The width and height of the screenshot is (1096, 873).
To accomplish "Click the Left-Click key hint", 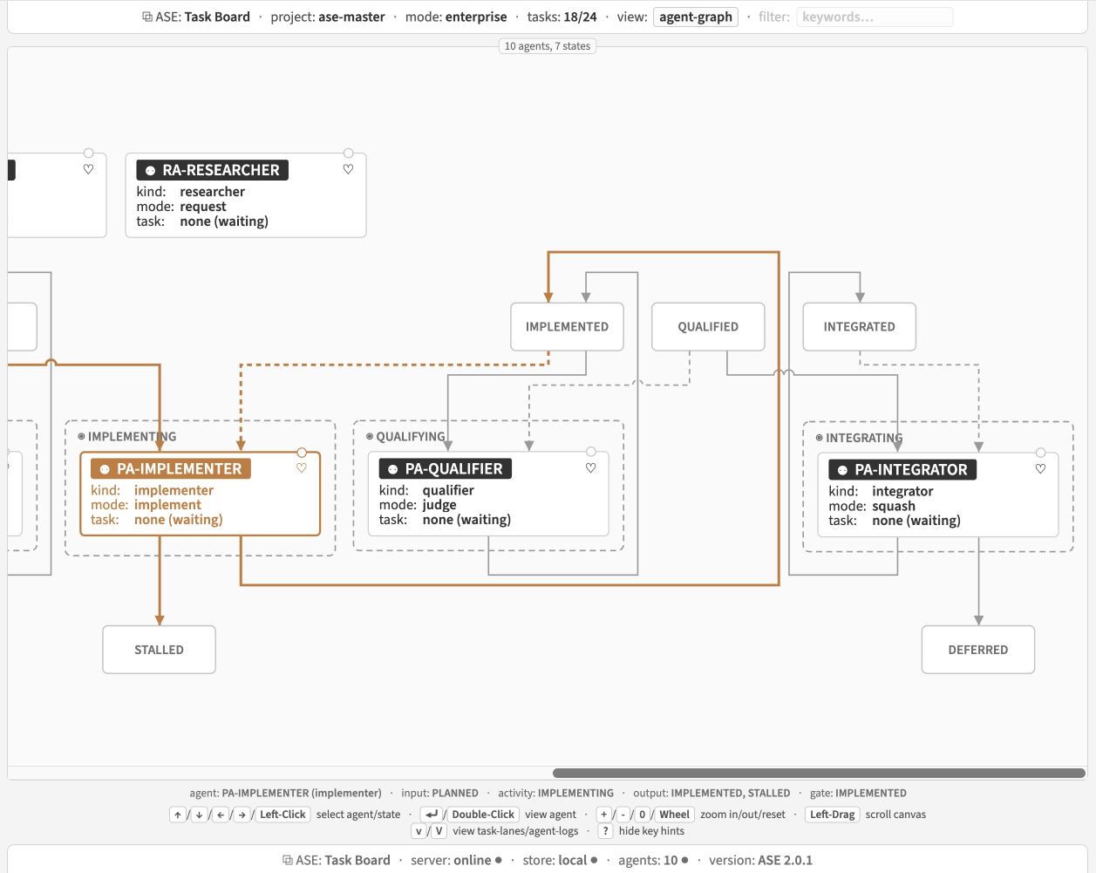I will pos(283,815).
